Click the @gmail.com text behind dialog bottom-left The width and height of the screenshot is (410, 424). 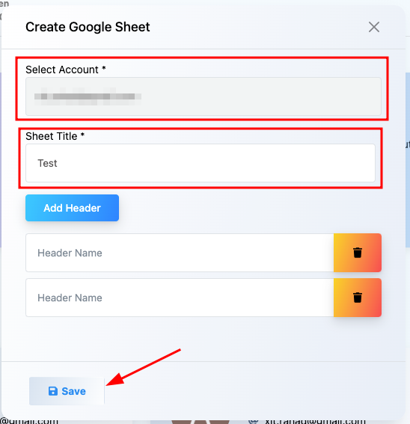click(x=29, y=421)
